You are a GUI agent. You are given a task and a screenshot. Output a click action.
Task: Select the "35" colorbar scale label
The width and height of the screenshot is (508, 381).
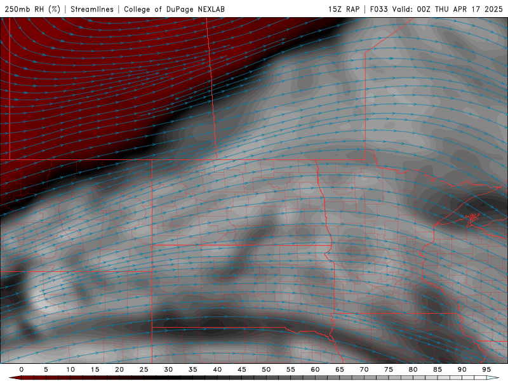(x=193, y=370)
